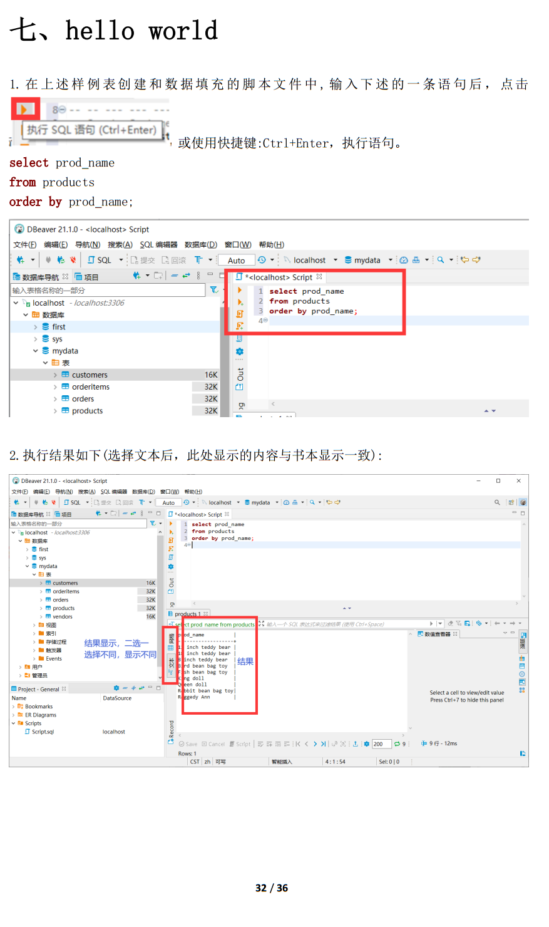The image size is (549, 927).
Task: Open 窗口(W) menu in lower DBeaver window
Action: 170,492
